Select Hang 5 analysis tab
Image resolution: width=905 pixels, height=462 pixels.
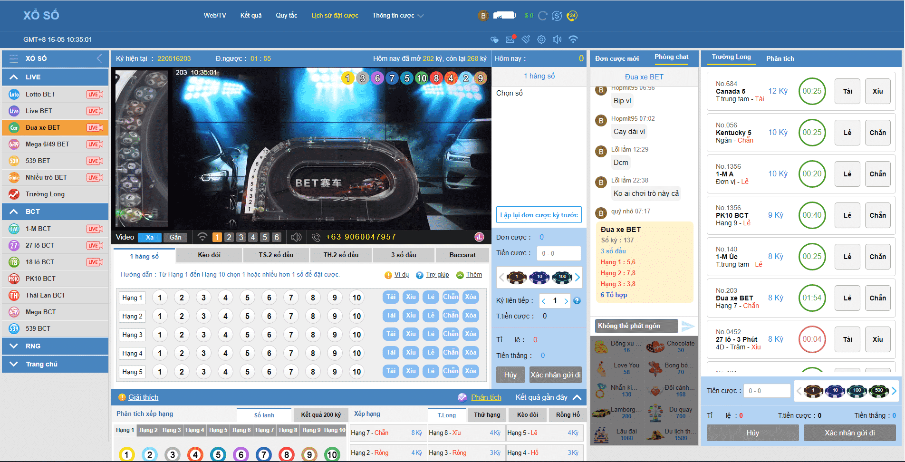[x=218, y=430]
